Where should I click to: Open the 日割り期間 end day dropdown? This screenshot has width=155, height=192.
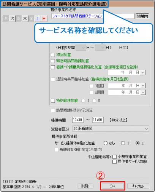tap(100, 48)
